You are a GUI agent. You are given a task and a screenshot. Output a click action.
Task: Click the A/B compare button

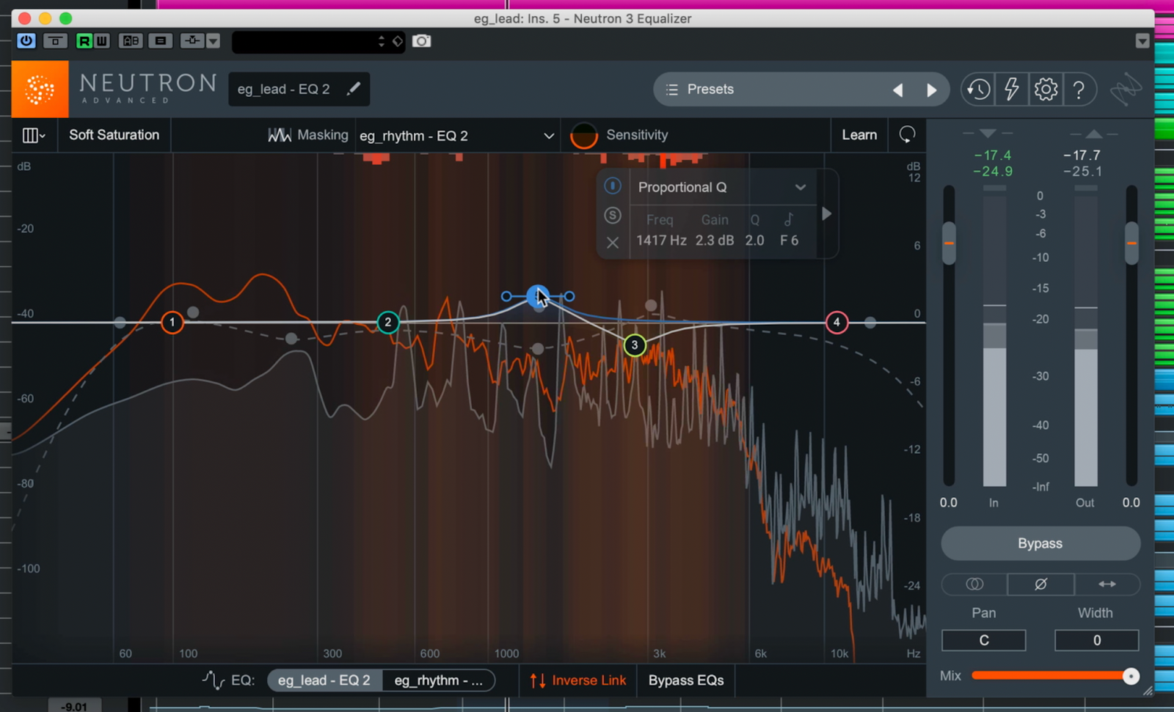click(x=131, y=41)
